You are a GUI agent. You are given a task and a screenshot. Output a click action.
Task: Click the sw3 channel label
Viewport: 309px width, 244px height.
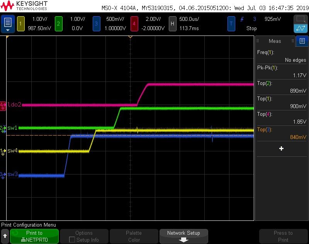(12, 174)
